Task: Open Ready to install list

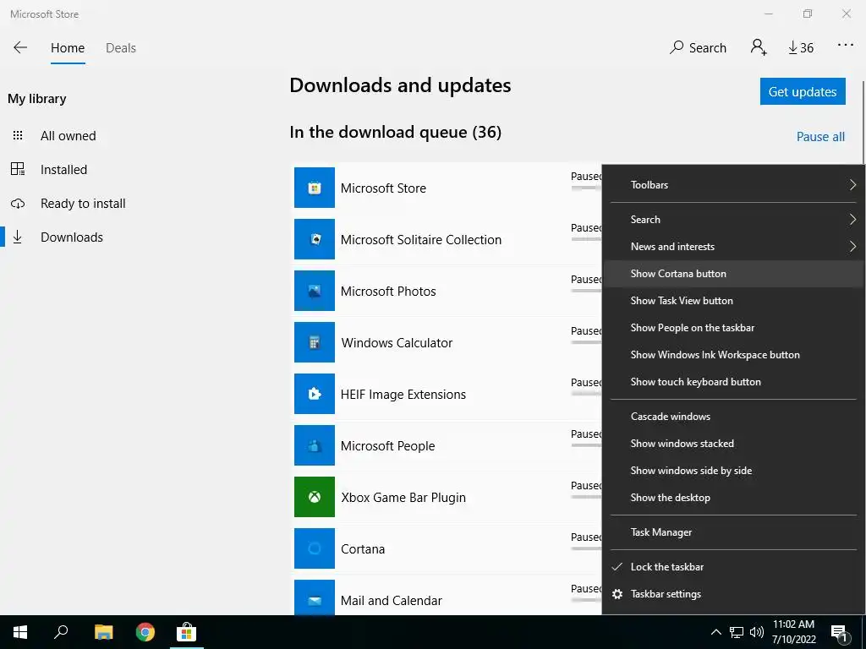Action: (x=83, y=204)
